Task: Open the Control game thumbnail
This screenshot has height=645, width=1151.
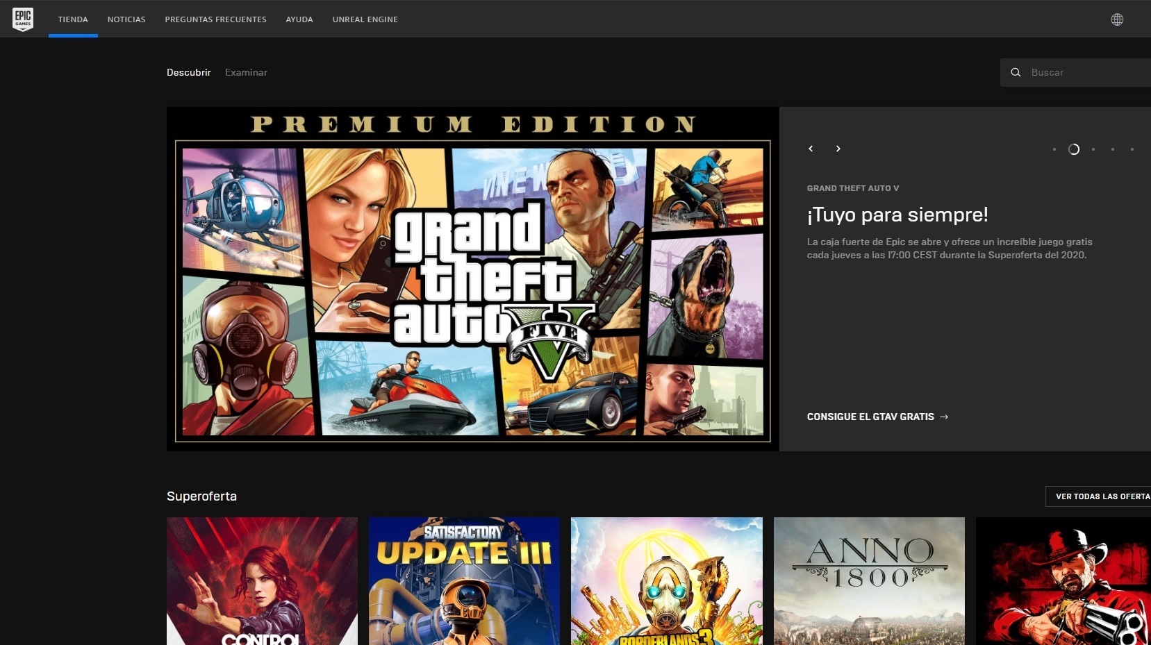Action: (x=263, y=581)
